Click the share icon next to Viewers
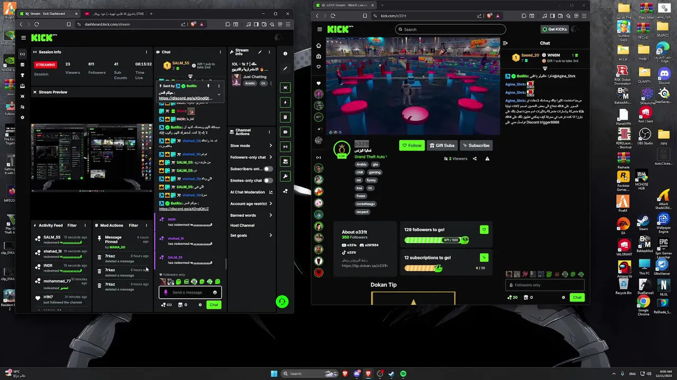 coord(474,158)
